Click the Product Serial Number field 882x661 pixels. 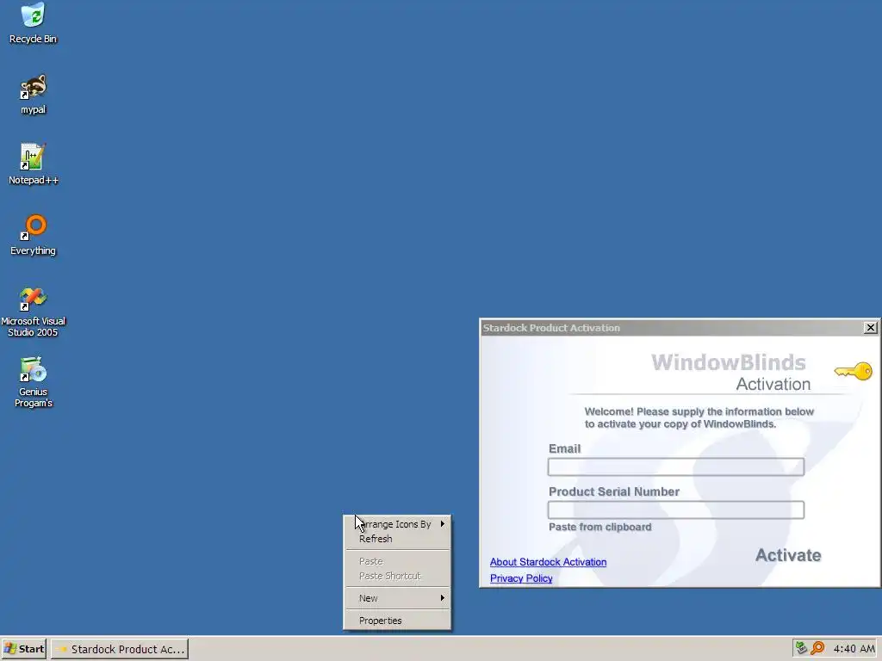(675, 510)
